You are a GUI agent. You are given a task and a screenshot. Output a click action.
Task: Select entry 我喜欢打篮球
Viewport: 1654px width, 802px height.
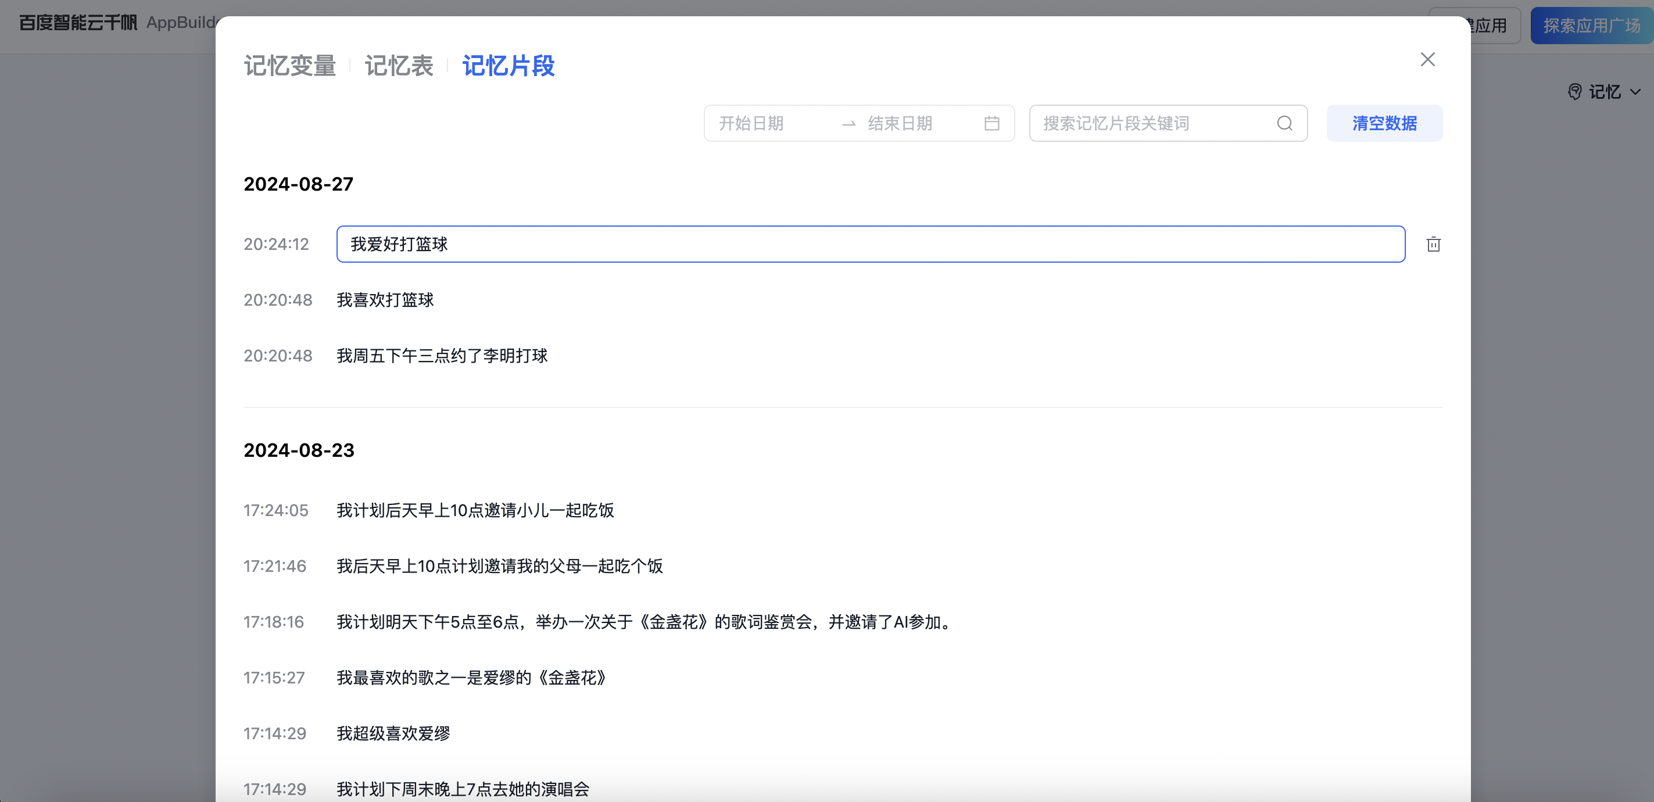point(385,300)
